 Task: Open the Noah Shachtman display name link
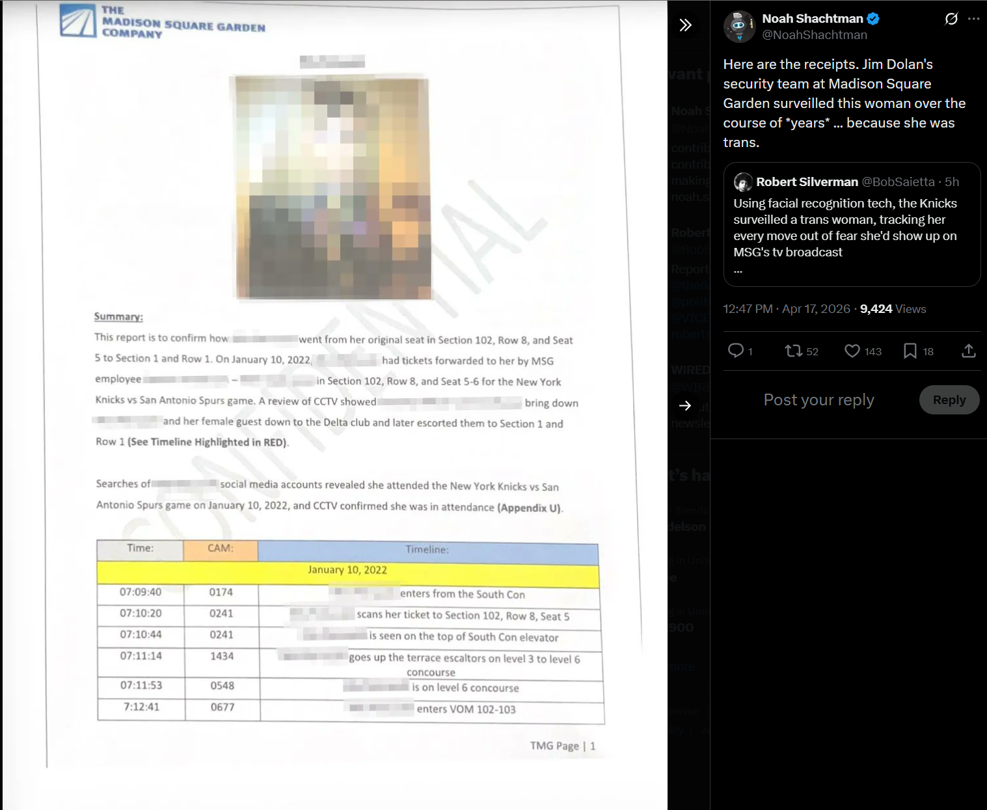pos(813,19)
